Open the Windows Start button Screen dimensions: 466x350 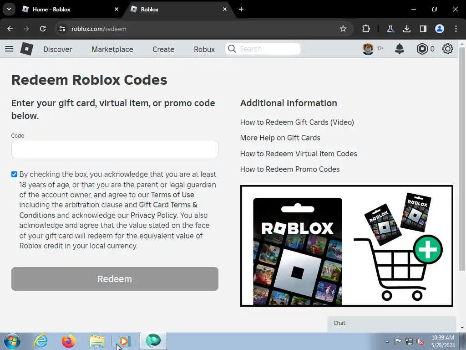[x=12, y=341]
